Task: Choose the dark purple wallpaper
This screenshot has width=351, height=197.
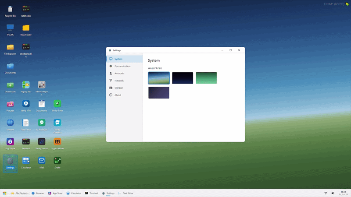Action: pyautogui.click(x=159, y=93)
